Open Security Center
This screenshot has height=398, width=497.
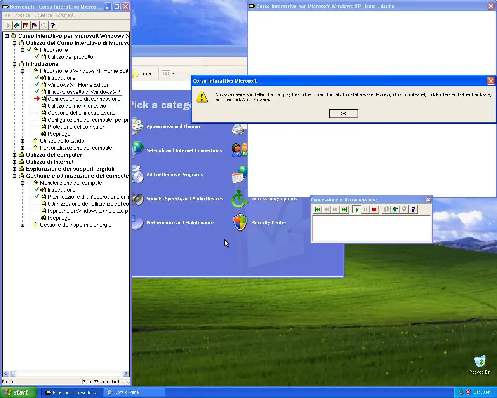(269, 223)
